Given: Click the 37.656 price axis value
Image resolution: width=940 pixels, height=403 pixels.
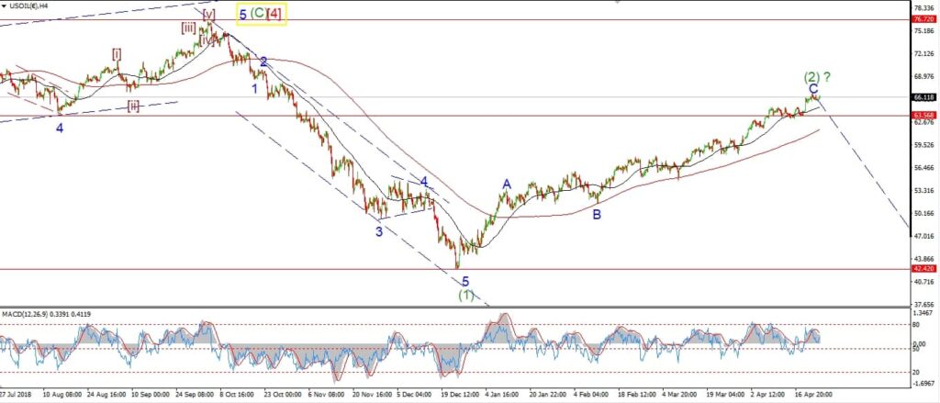Looking at the screenshot, I should click(x=923, y=304).
